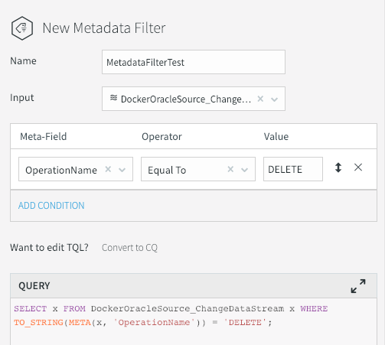
Task: Open the Operator dropdown chevron
Action: [x=245, y=170]
